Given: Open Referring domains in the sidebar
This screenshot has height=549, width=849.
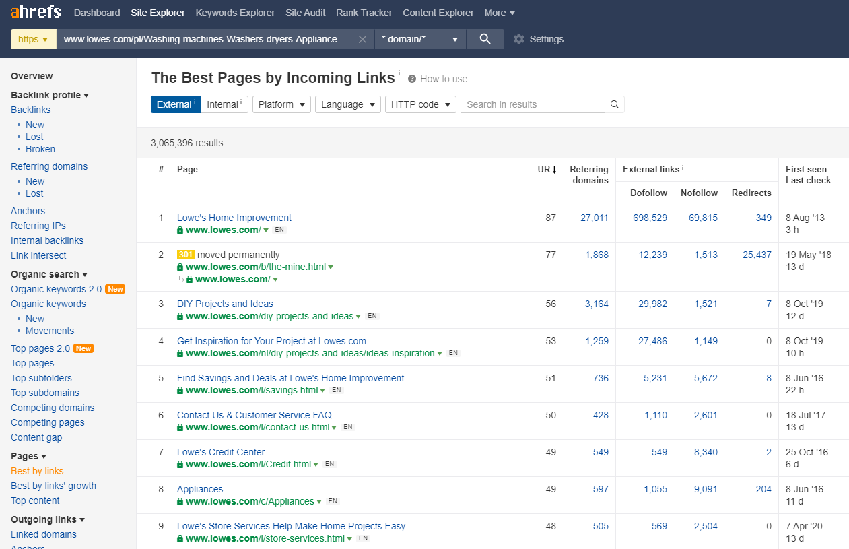Looking at the screenshot, I should coord(49,166).
